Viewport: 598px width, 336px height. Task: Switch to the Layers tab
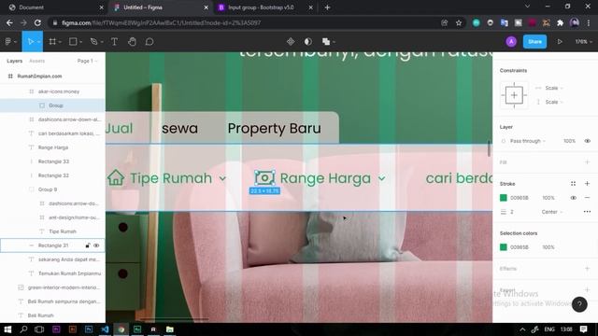tap(15, 61)
